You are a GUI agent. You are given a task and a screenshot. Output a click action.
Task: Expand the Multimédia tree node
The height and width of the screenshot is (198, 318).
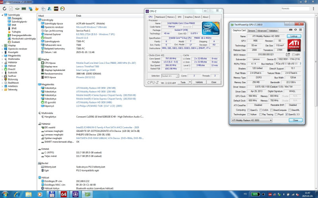pos(2,59)
